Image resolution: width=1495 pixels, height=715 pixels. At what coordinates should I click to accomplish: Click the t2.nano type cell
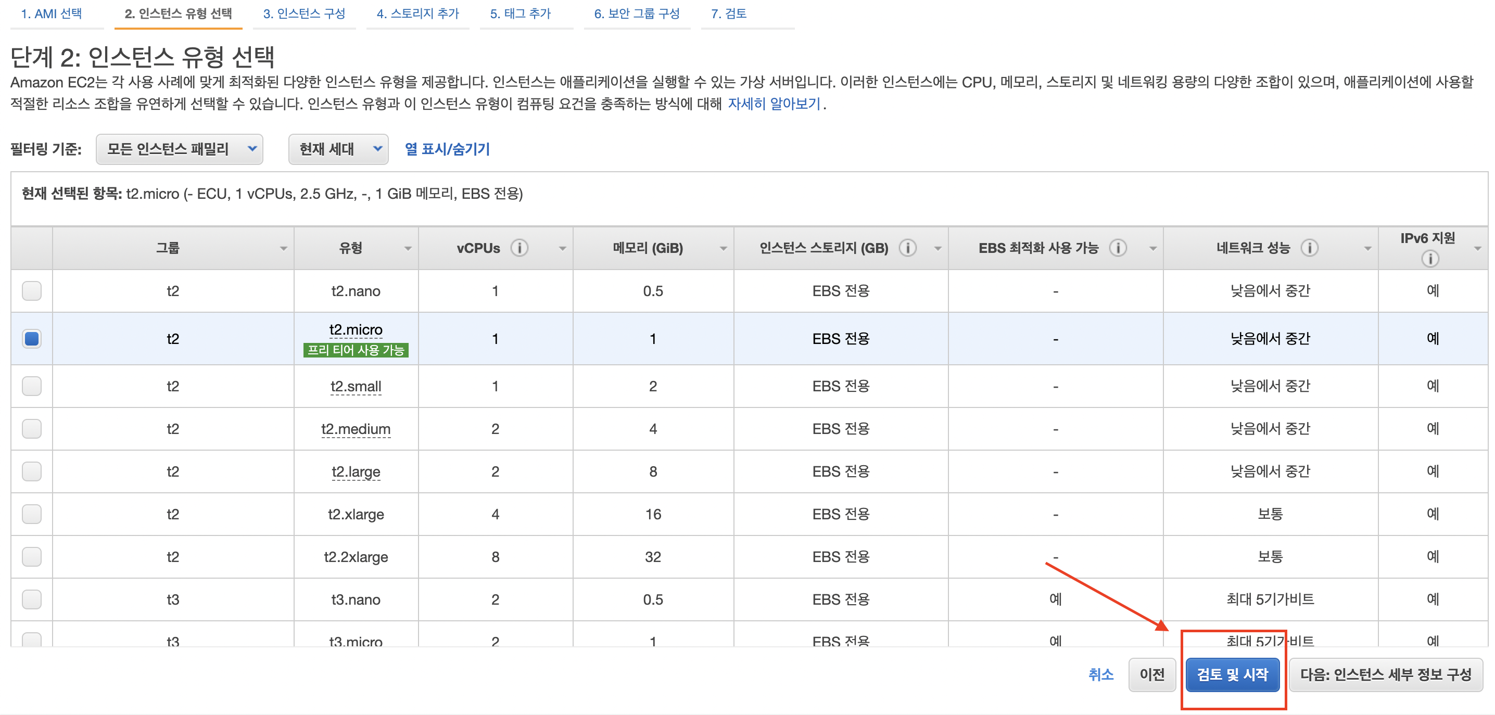[356, 291]
